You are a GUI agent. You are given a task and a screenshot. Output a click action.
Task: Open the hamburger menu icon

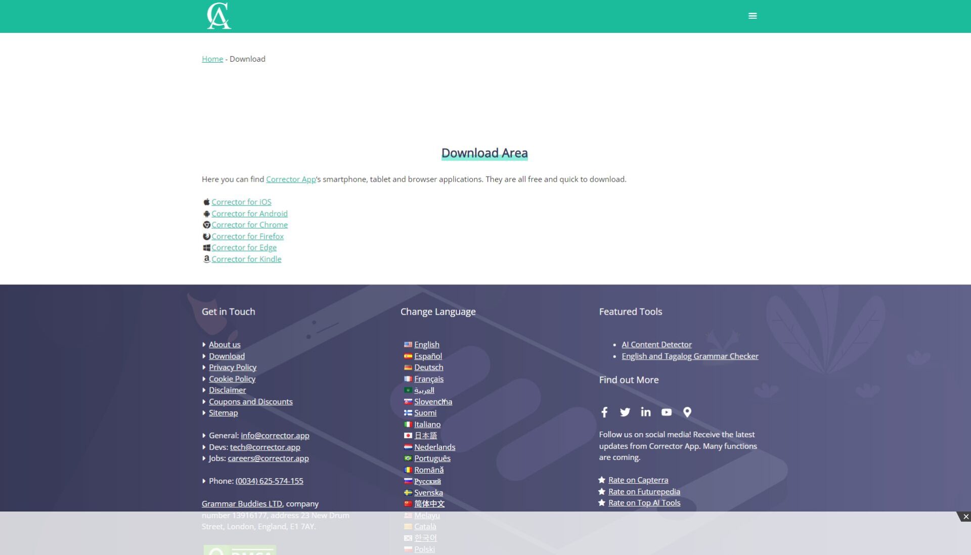coord(752,16)
